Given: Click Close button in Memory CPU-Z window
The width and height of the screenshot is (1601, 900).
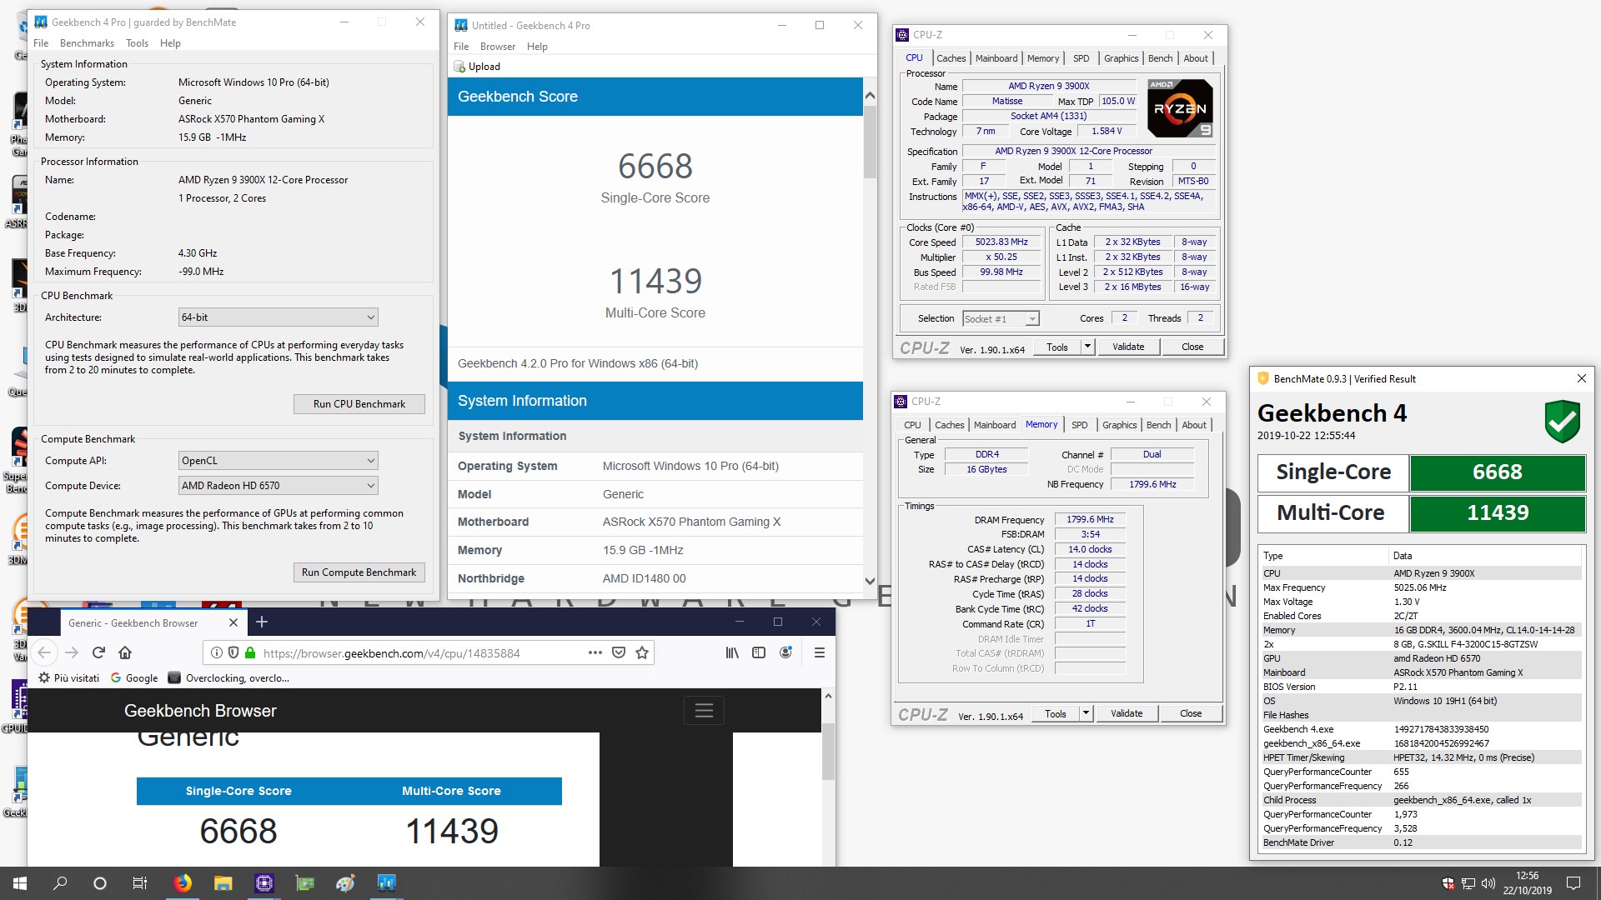Looking at the screenshot, I should [x=1191, y=713].
